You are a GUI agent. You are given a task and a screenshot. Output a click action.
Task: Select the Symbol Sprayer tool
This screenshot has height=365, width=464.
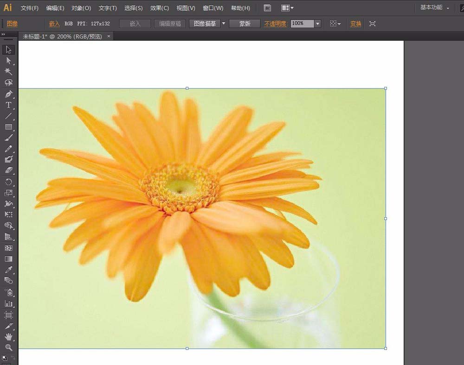[8, 292]
